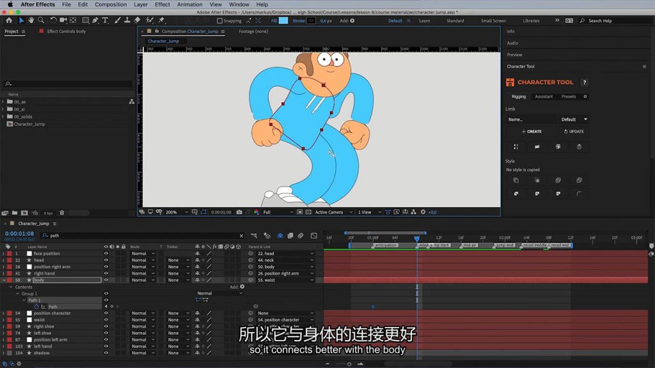
Task: Delete the limb with Character Tool trash icon
Action: (579, 146)
